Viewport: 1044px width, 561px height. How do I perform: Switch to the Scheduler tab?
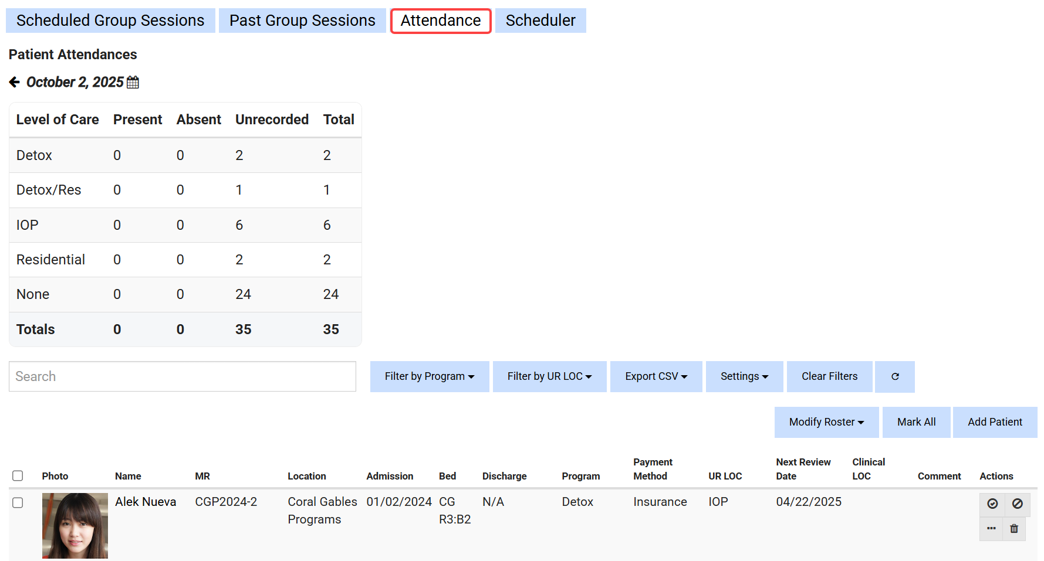540,21
